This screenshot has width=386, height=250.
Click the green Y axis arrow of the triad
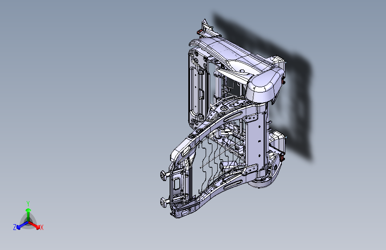coord(28,215)
